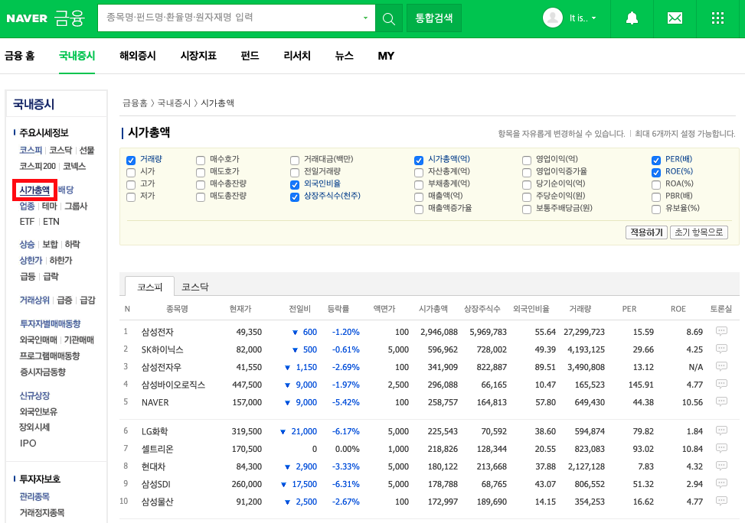Open the 펀드 menu
745x523 pixels.
[x=250, y=56]
